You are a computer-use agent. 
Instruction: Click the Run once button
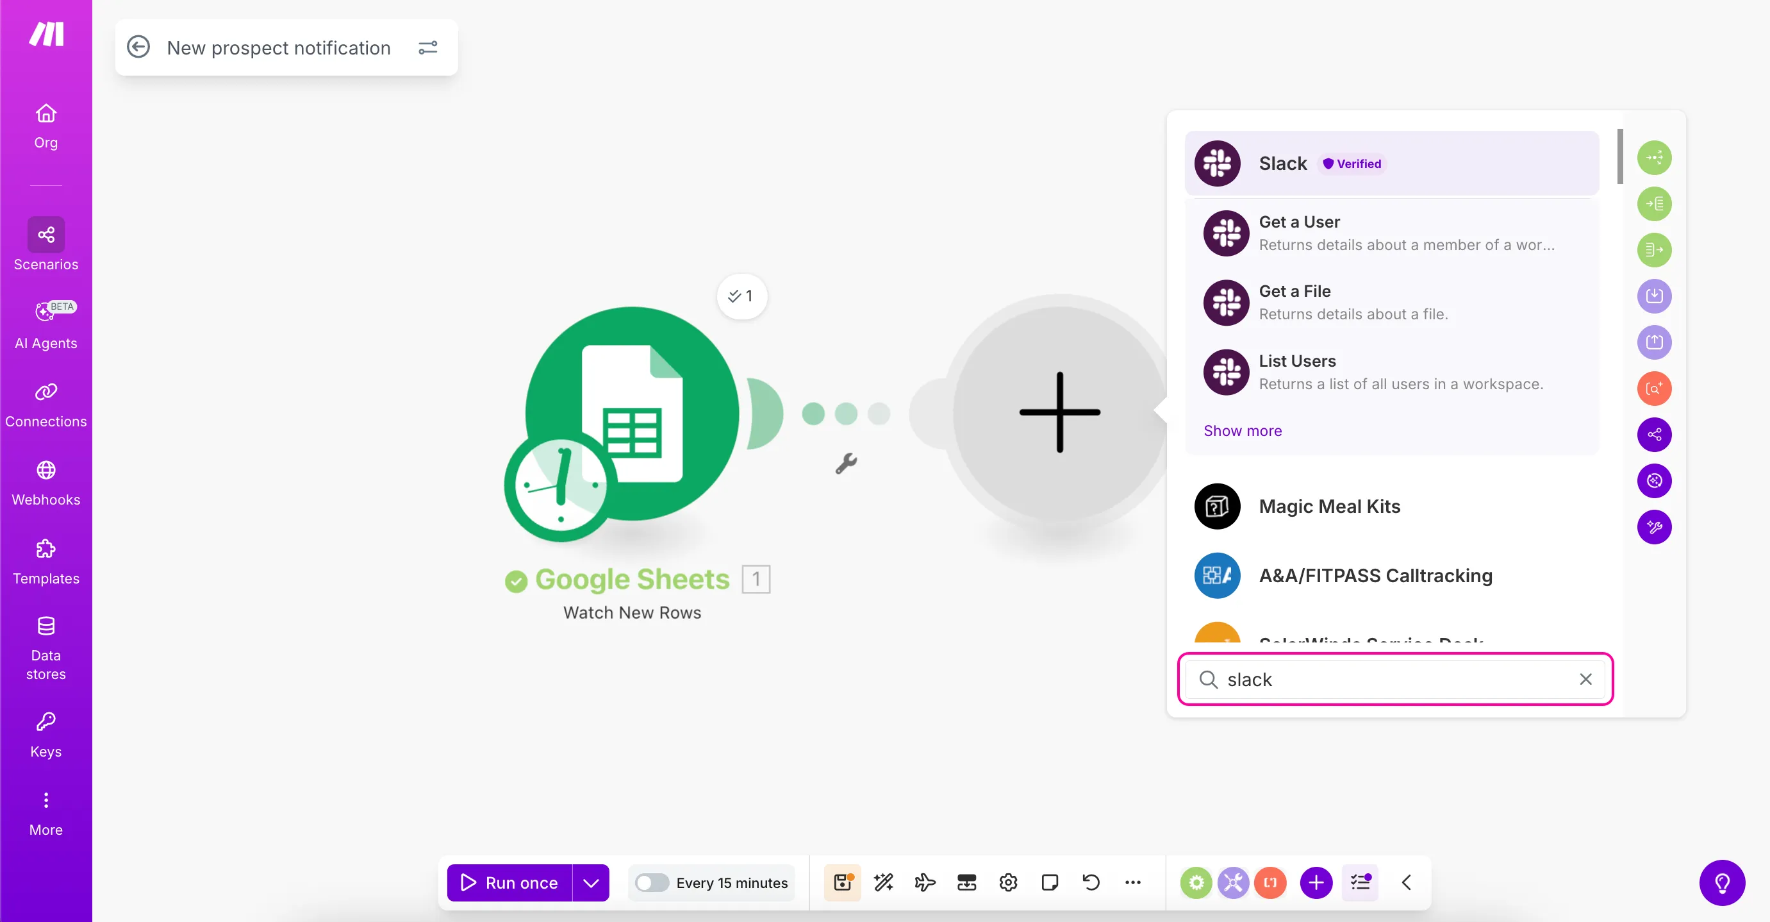[509, 882]
